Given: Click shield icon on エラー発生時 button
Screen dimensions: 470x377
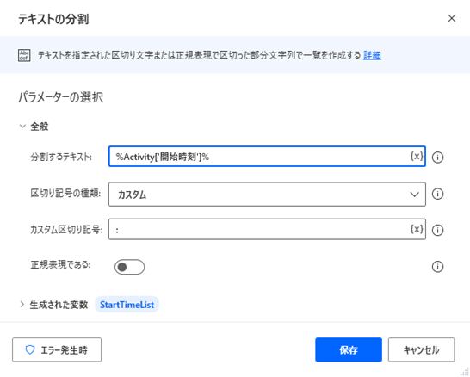Looking at the screenshot, I should [x=30, y=349].
